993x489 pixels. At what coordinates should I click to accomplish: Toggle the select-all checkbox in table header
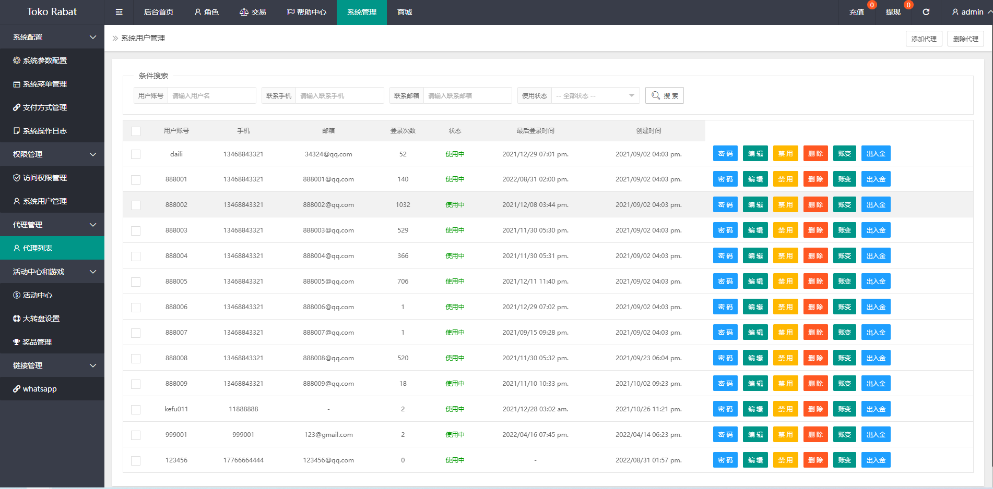pyautogui.click(x=136, y=131)
